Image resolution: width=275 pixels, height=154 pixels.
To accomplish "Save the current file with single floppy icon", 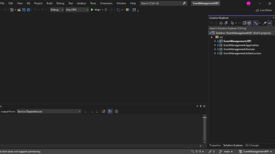I will 24,10.
